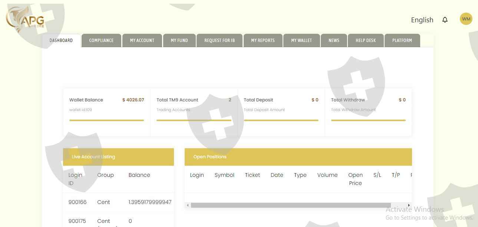
Task: Click the Symbol column header
Action: pos(224,175)
